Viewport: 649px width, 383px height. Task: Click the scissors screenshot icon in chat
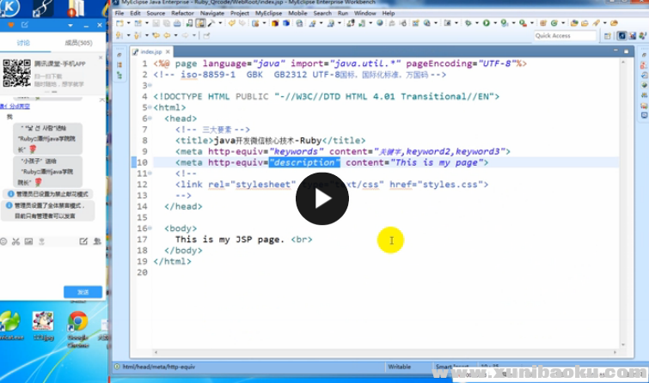click(16, 243)
